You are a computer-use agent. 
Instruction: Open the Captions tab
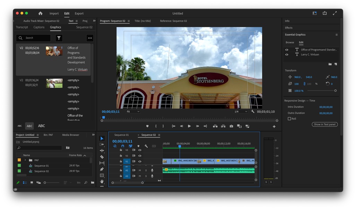[39, 27]
